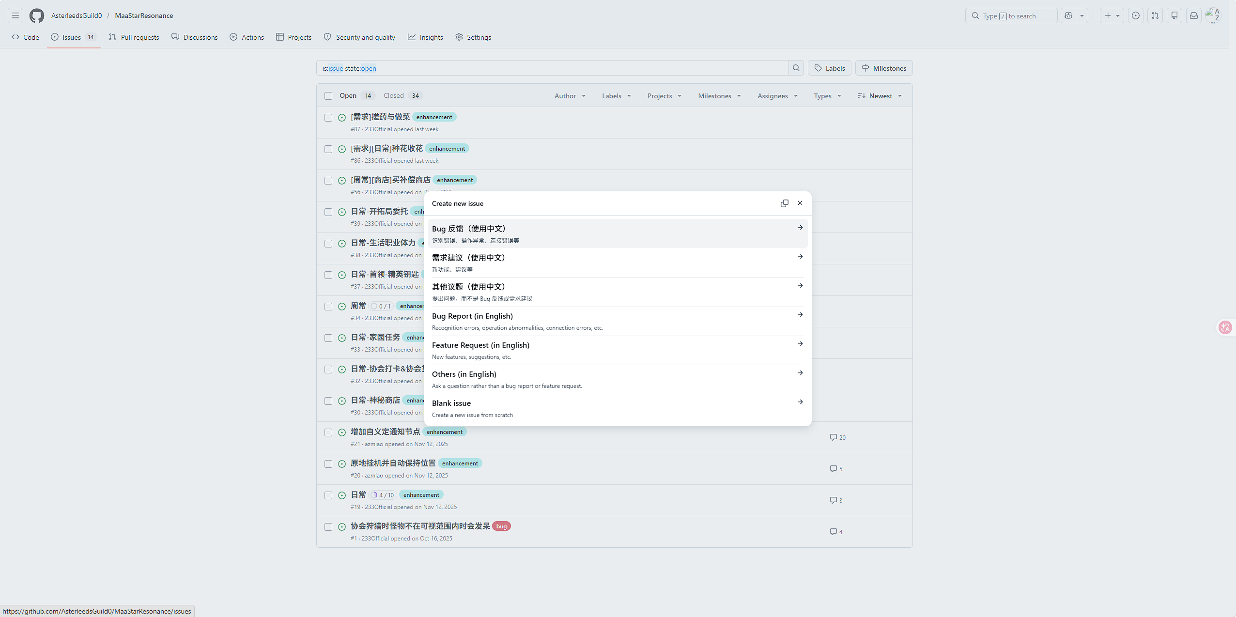Viewport: 1236px width, 617px height.
Task: Open the pull requests header icon
Action: coord(1155,15)
